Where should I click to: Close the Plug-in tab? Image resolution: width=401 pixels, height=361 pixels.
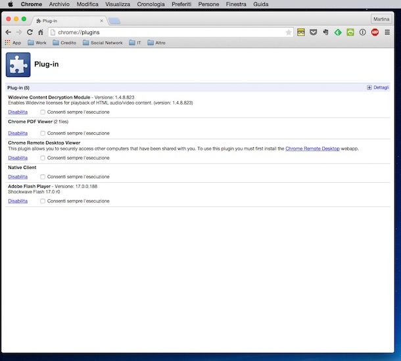tap(101, 21)
